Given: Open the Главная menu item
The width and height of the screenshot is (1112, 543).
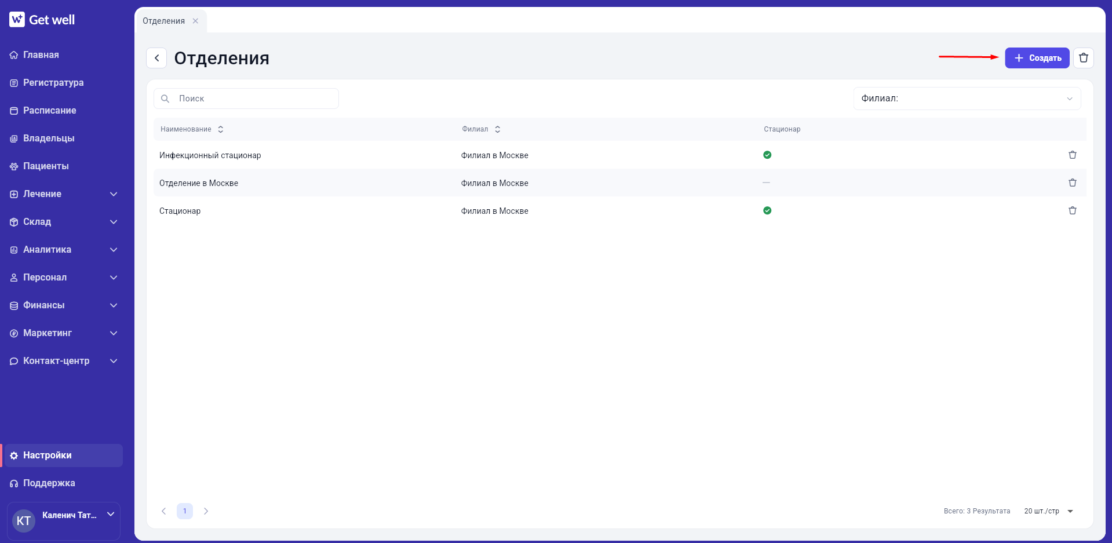Looking at the screenshot, I should [63, 55].
